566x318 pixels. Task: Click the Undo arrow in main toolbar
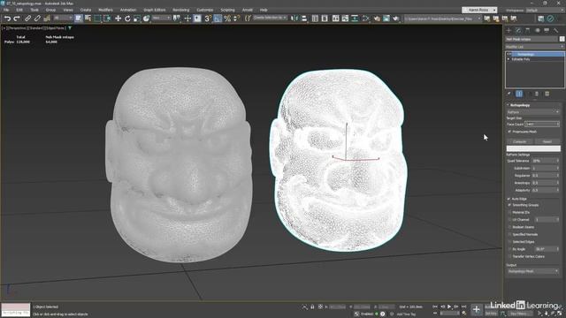pos(7,19)
